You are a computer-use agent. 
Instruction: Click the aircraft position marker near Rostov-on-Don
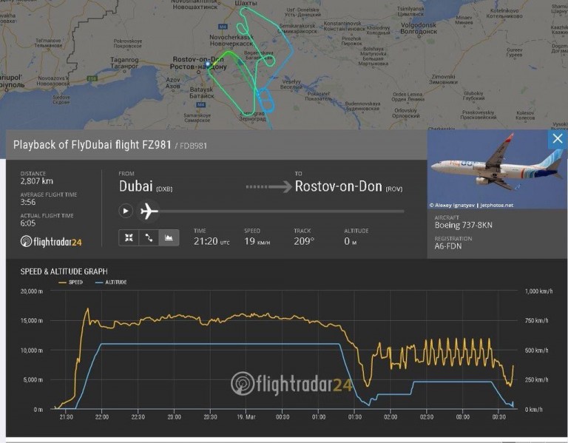click(209, 65)
